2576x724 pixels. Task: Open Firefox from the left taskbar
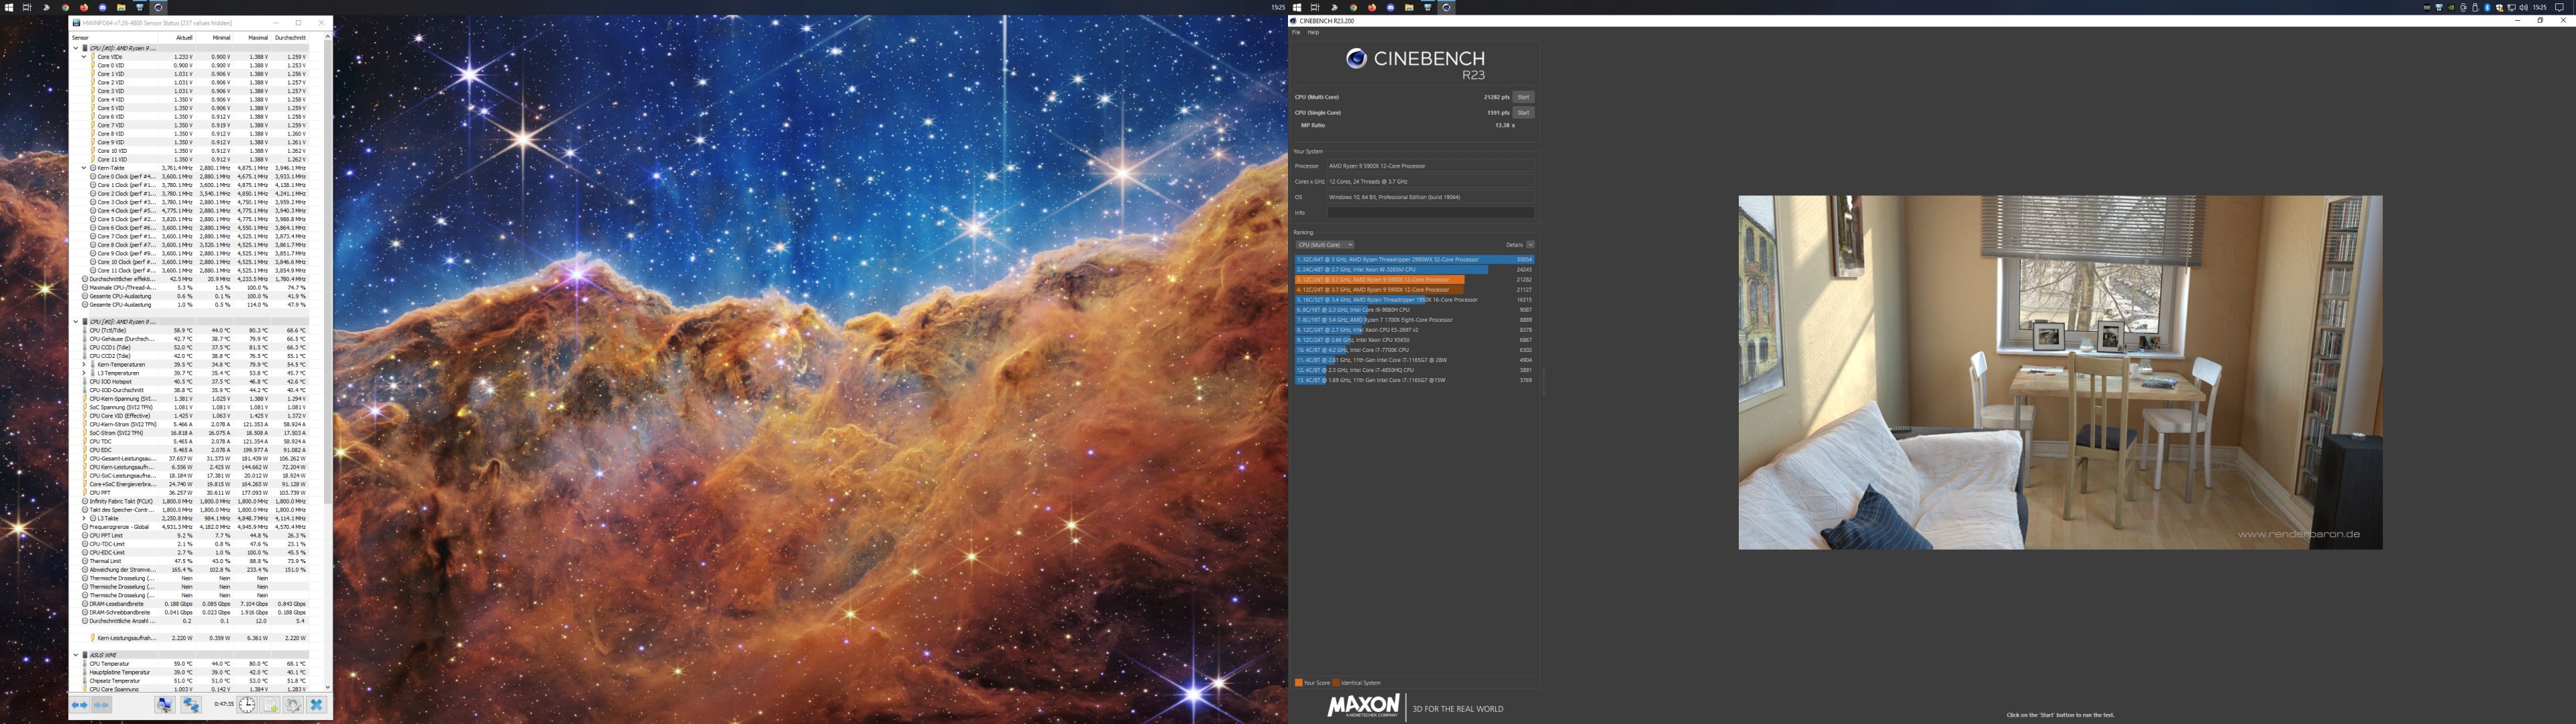pyautogui.click(x=84, y=7)
